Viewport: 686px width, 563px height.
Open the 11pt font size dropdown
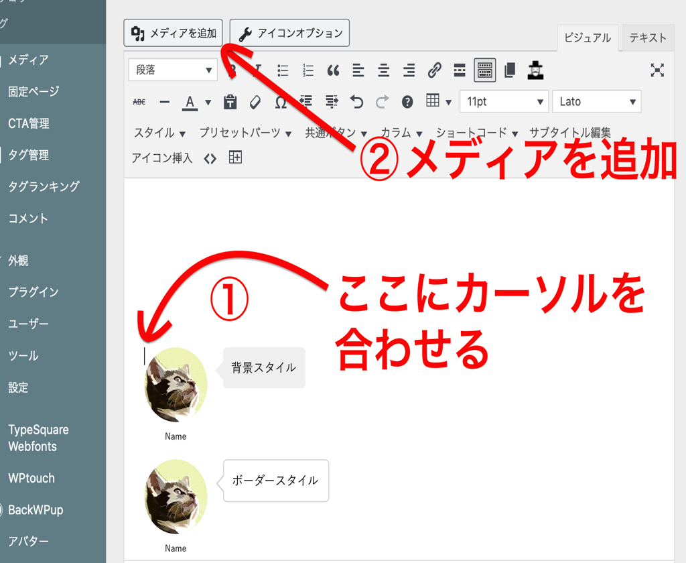[504, 102]
